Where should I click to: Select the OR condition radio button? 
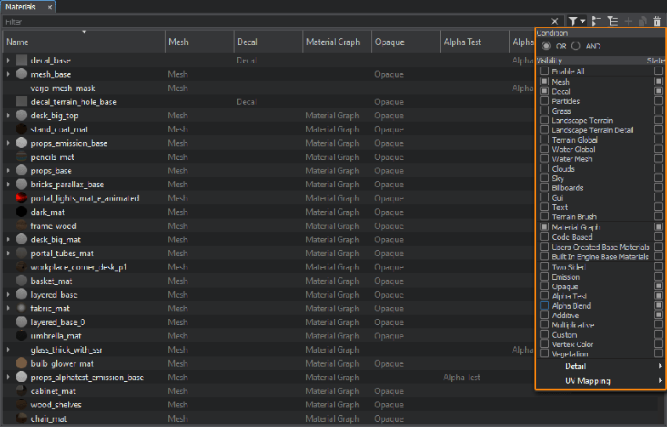[x=545, y=45]
